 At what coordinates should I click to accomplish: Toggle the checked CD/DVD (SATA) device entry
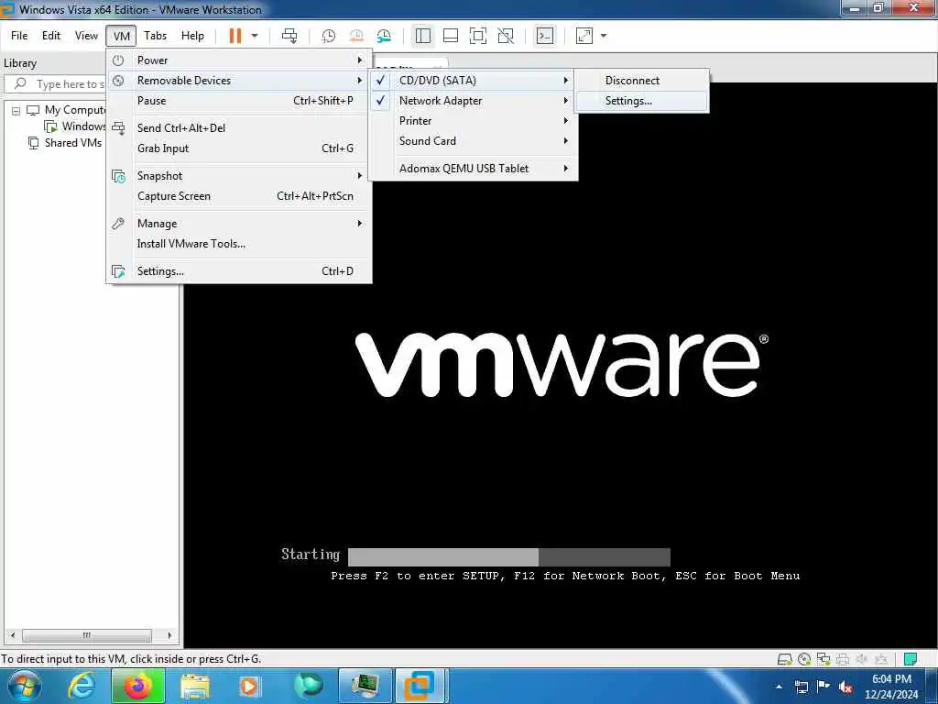472,81
